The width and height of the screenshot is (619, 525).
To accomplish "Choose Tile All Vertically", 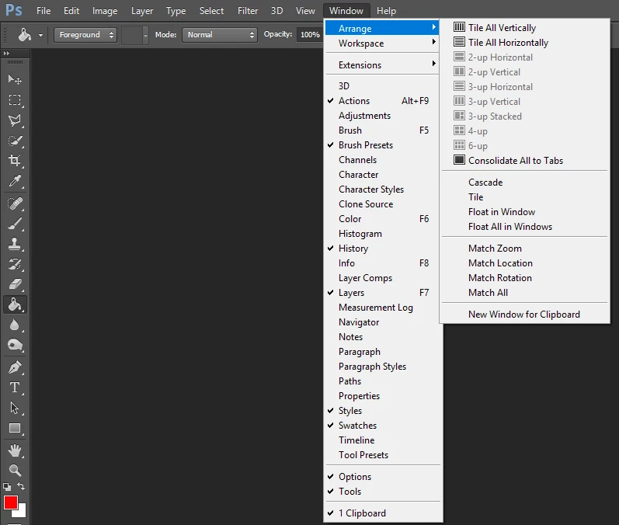I will [x=524, y=28].
